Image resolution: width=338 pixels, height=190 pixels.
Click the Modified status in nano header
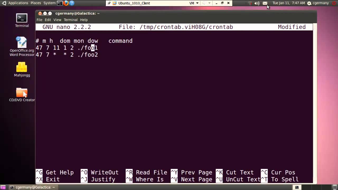tap(292, 27)
